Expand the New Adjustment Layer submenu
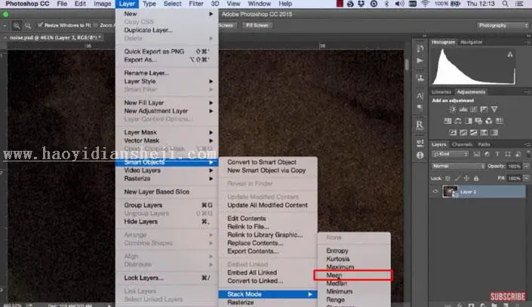The image size is (532, 307). (167, 111)
